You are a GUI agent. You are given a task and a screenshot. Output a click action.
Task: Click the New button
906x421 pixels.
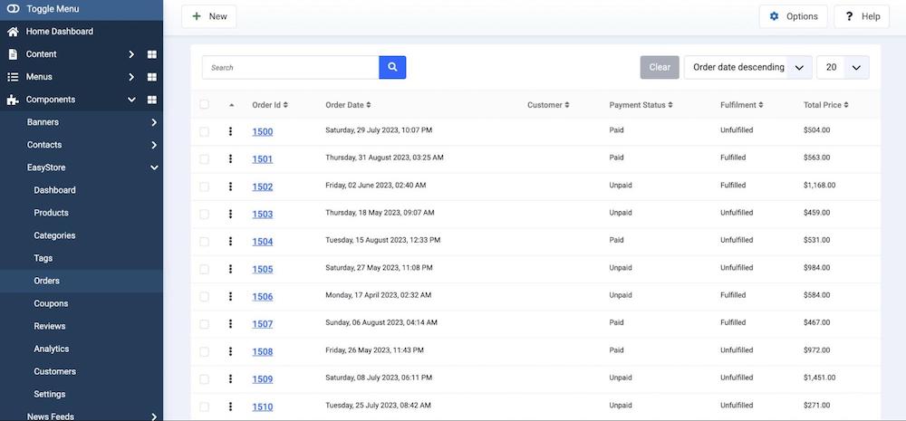tap(209, 16)
